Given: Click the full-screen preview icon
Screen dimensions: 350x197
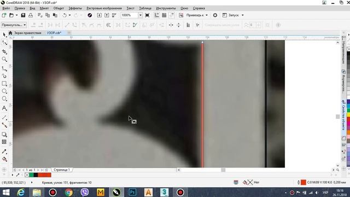Looking at the screenshot, I should pos(147,15).
